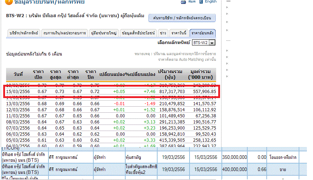Click the มูลค่ารวม ('000 บาท) column header
The height and width of the screenshot is (180, 313).
tap(200, 74)
